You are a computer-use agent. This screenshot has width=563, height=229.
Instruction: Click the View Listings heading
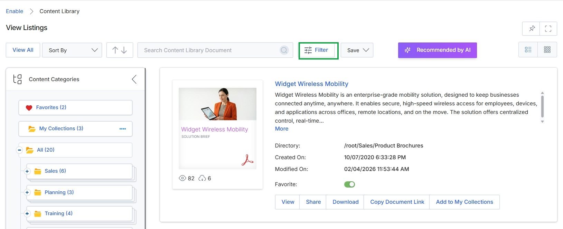[27, 28]
